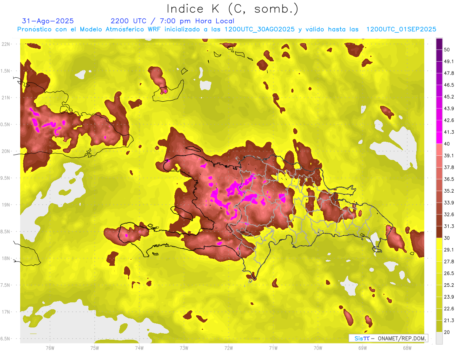The width and height of the screenshot is (457, 353).
Task: Click the legend value 46.5
Action: pos(449,85)
